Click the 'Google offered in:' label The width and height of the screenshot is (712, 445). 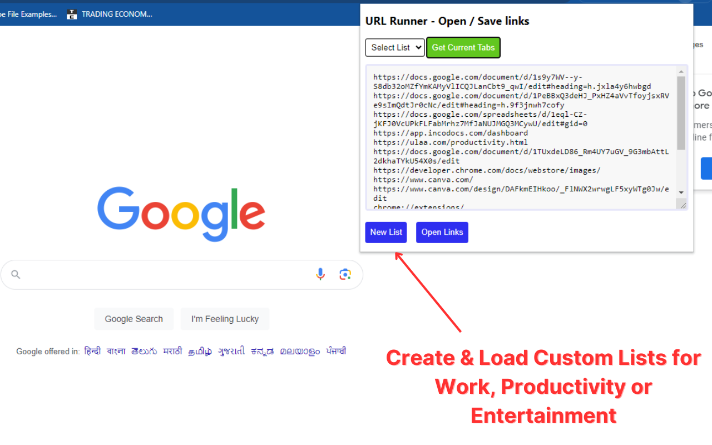click(x=48, y=352)
